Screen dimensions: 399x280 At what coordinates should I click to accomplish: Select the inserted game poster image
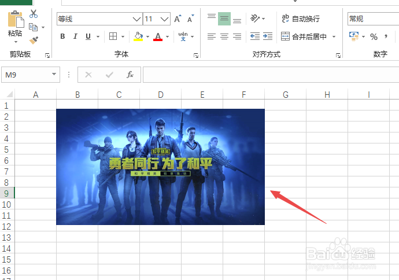[160, 167]
